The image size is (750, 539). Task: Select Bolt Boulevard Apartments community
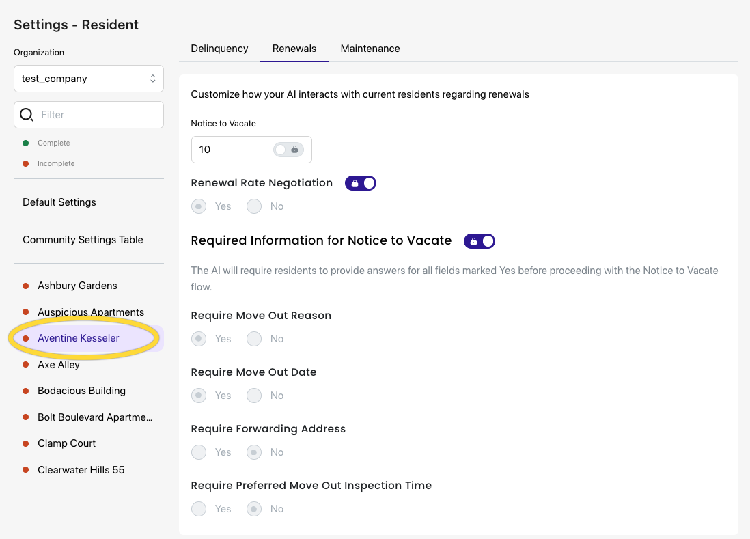[x=95, y=417]
